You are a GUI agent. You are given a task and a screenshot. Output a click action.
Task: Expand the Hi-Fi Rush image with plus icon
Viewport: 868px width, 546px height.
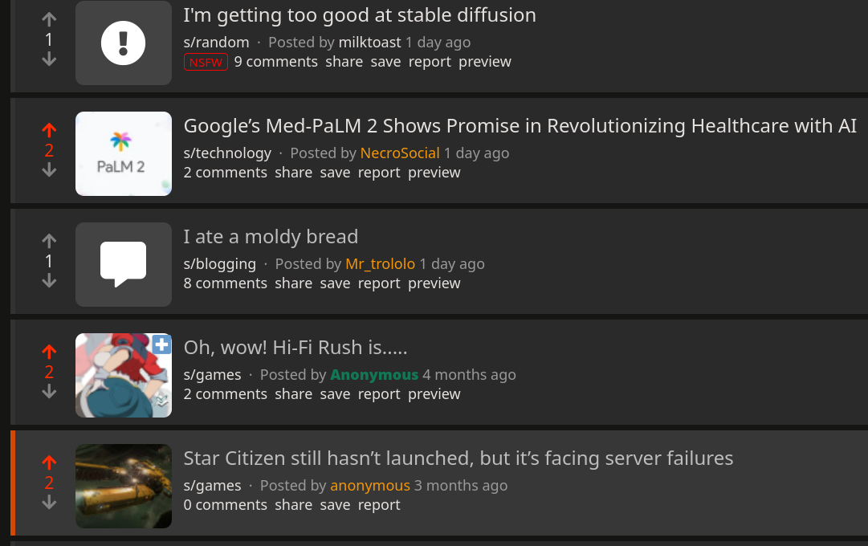[161, 345]
